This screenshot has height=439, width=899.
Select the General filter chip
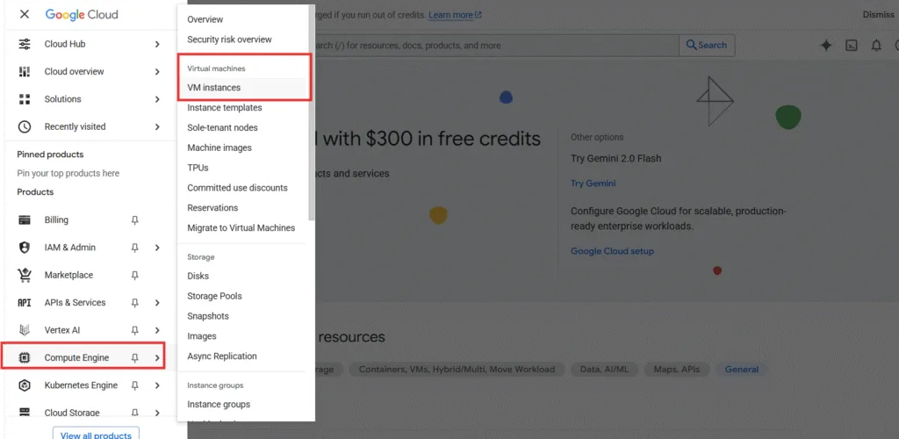741,370
